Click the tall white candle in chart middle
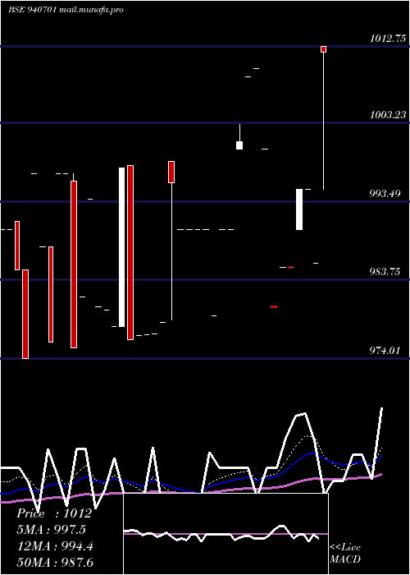This screenshot has height=575, width=410. pos(122,247)
